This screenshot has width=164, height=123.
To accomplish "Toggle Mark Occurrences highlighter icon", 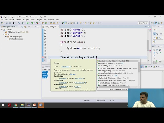I will coord(66,23).
